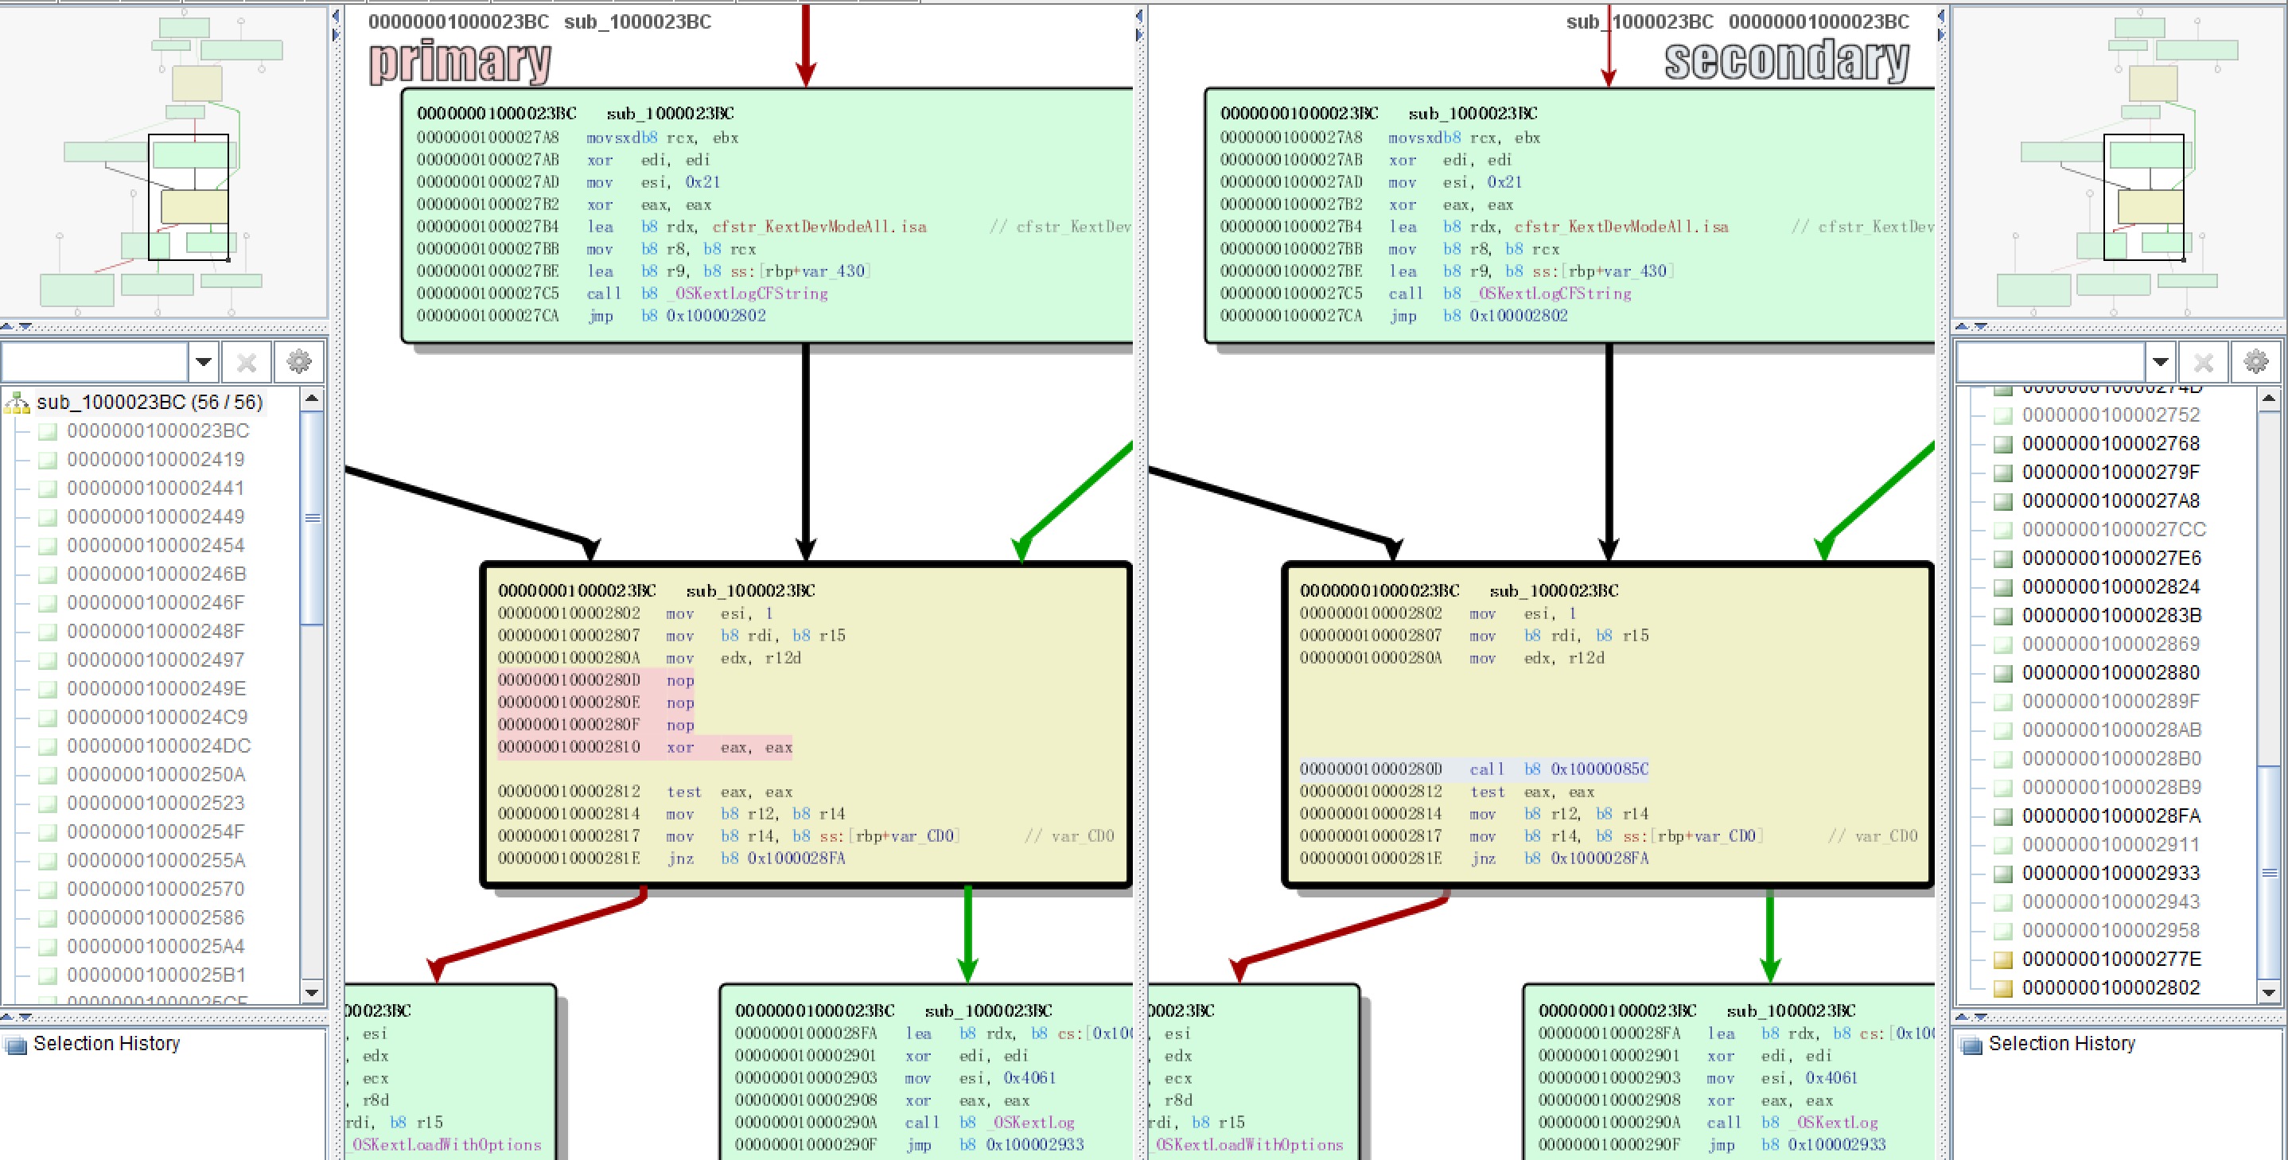Click the right search clear X button
This screenshot has width=2288, height=1160.
pos(2204,361)
